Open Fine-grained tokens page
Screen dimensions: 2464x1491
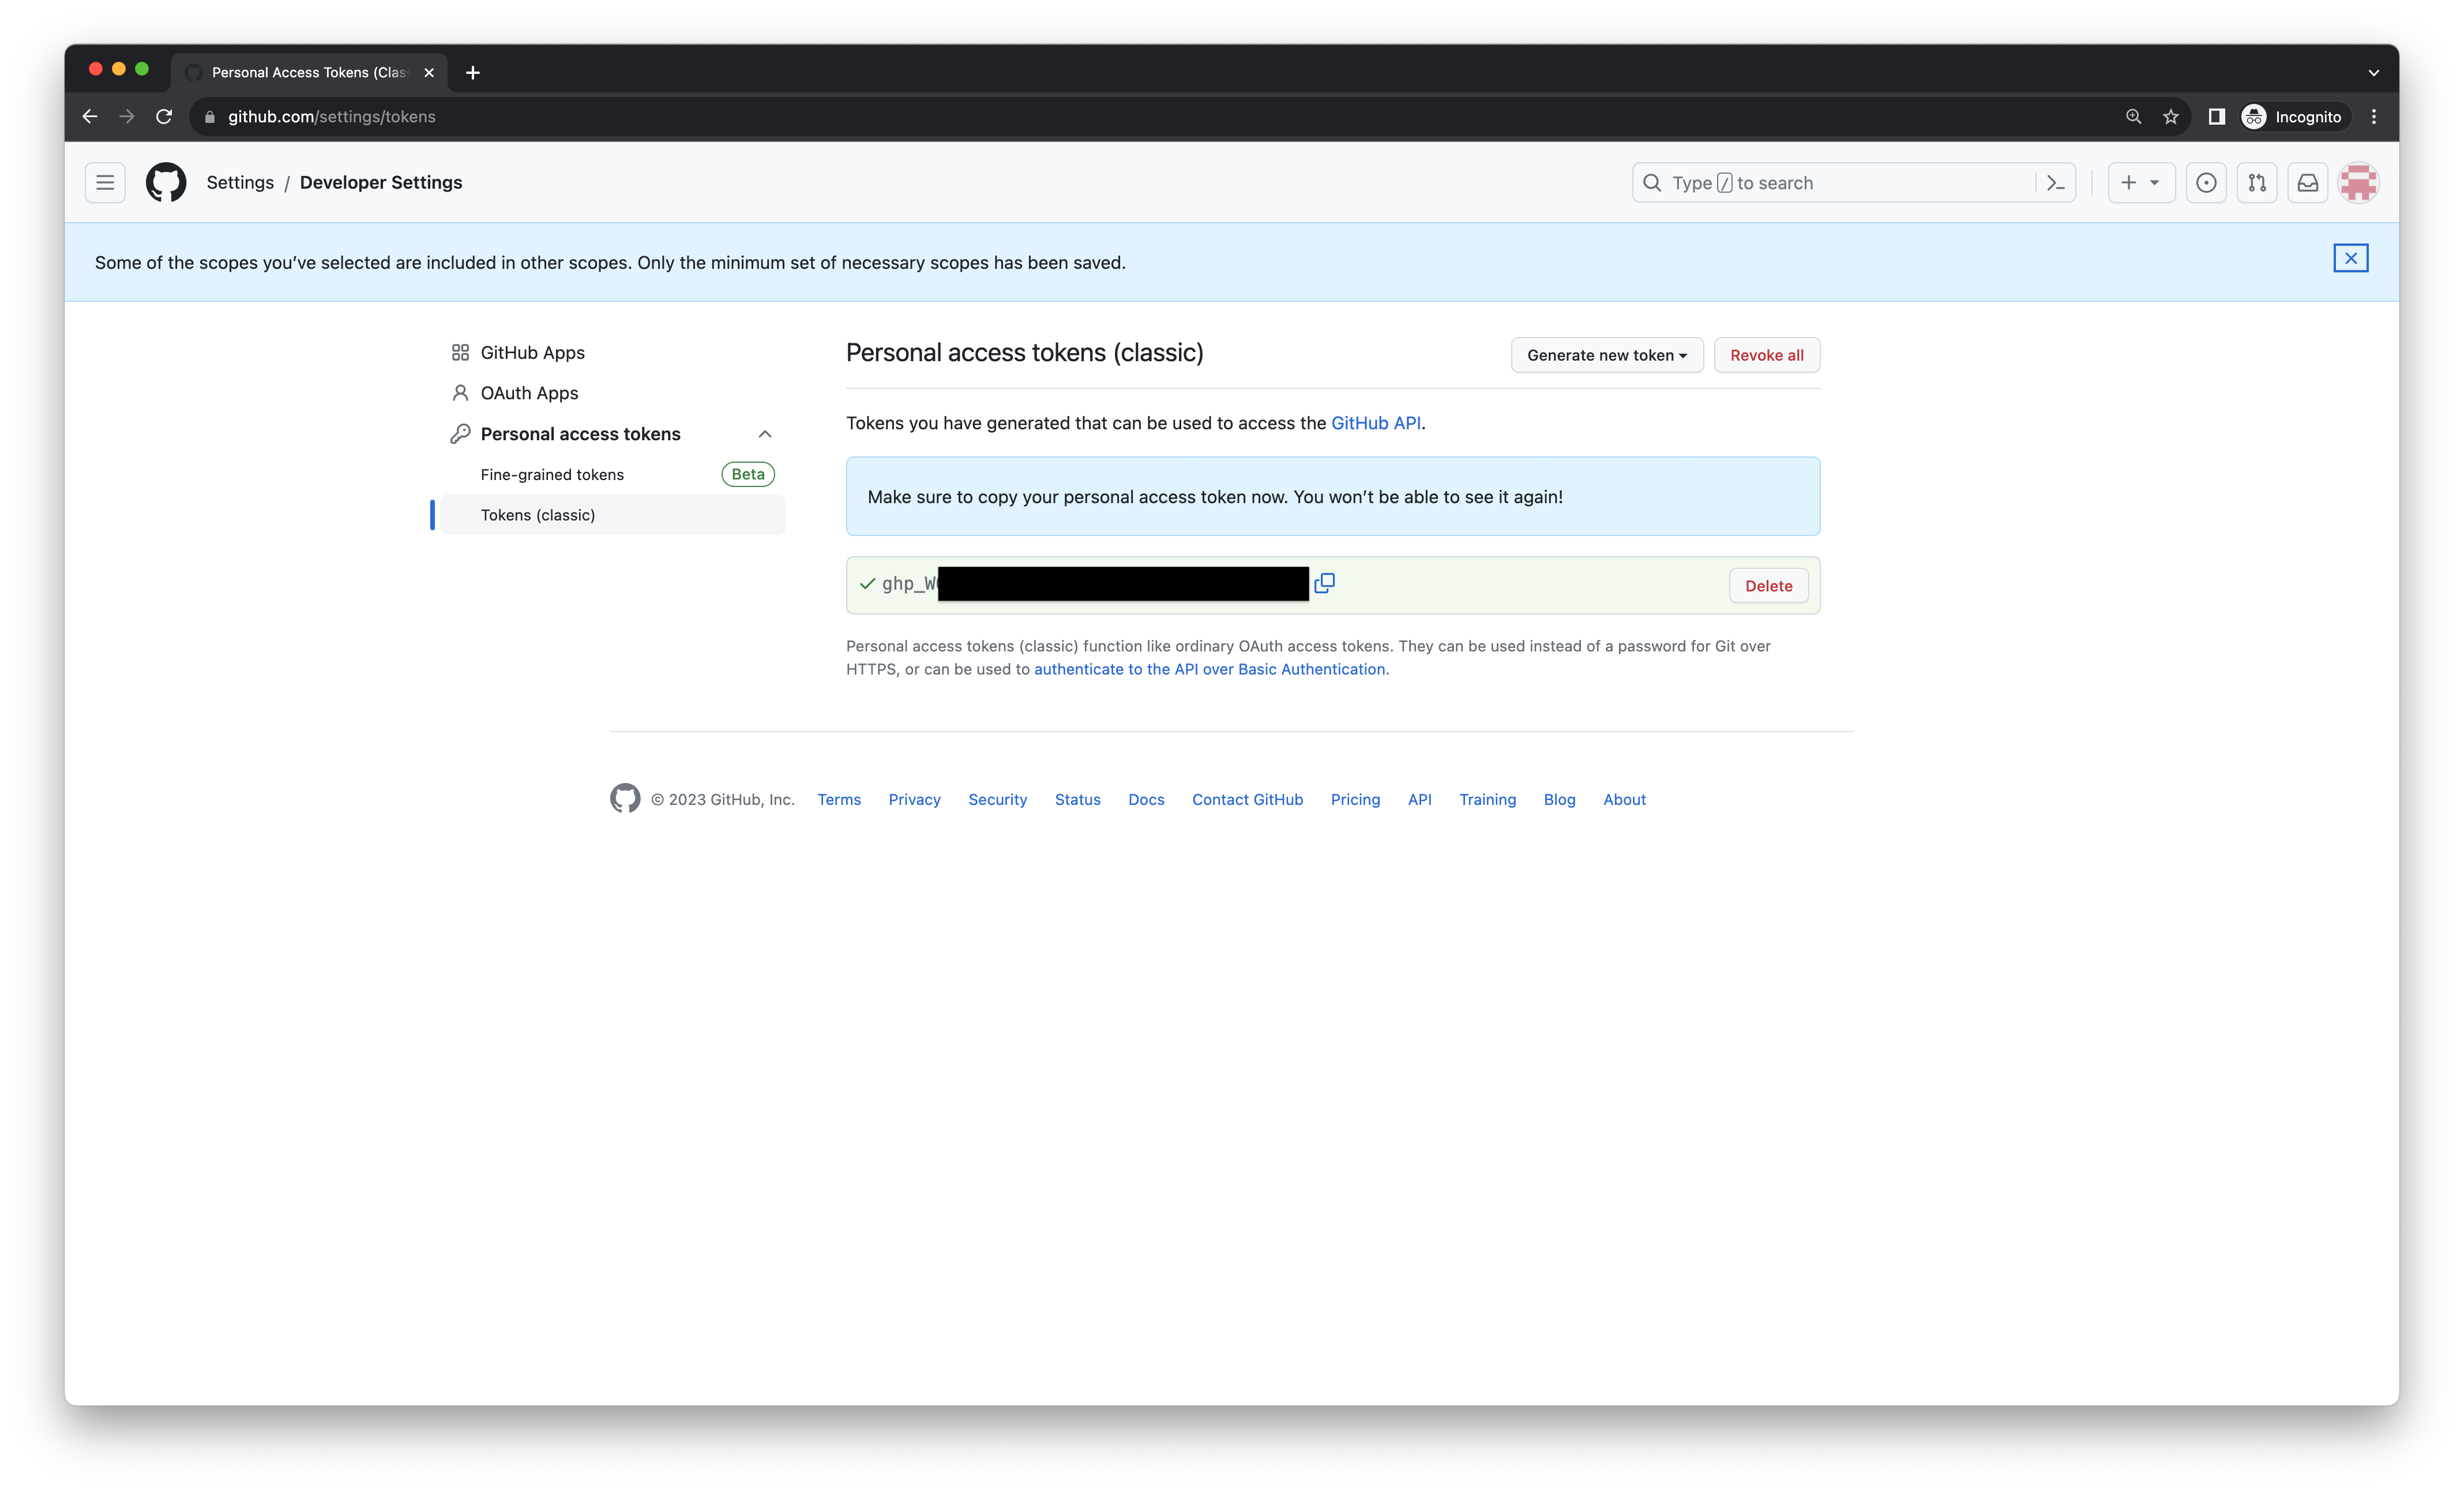tap(552, 474)
